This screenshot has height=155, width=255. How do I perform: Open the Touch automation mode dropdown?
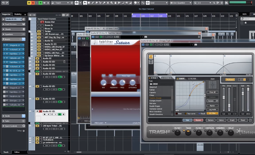coord(68,3)
